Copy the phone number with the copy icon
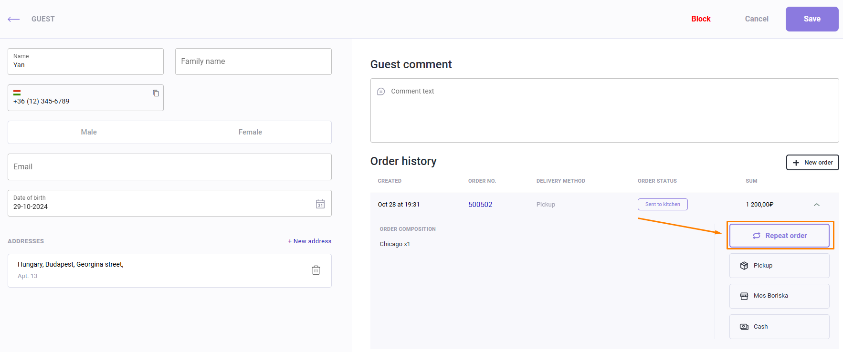This screenshot has width=843, height=352. point(156,93)
